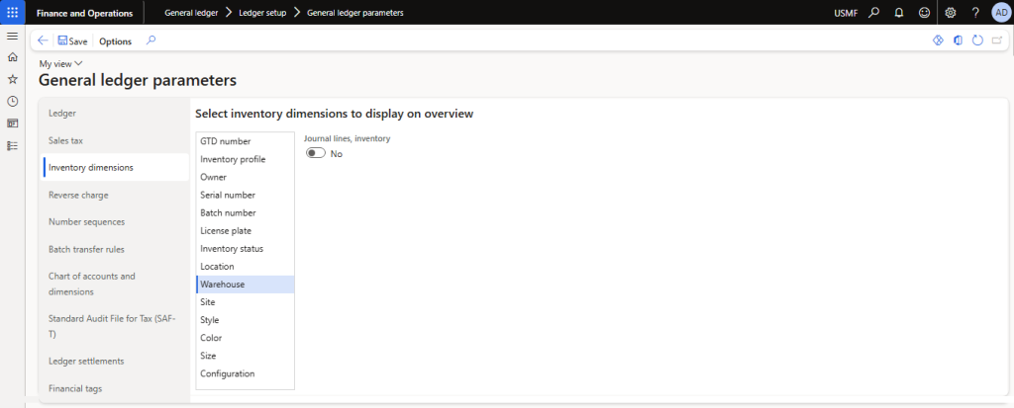
Task: Open the Options menu
Action: (x=115, y=41)
